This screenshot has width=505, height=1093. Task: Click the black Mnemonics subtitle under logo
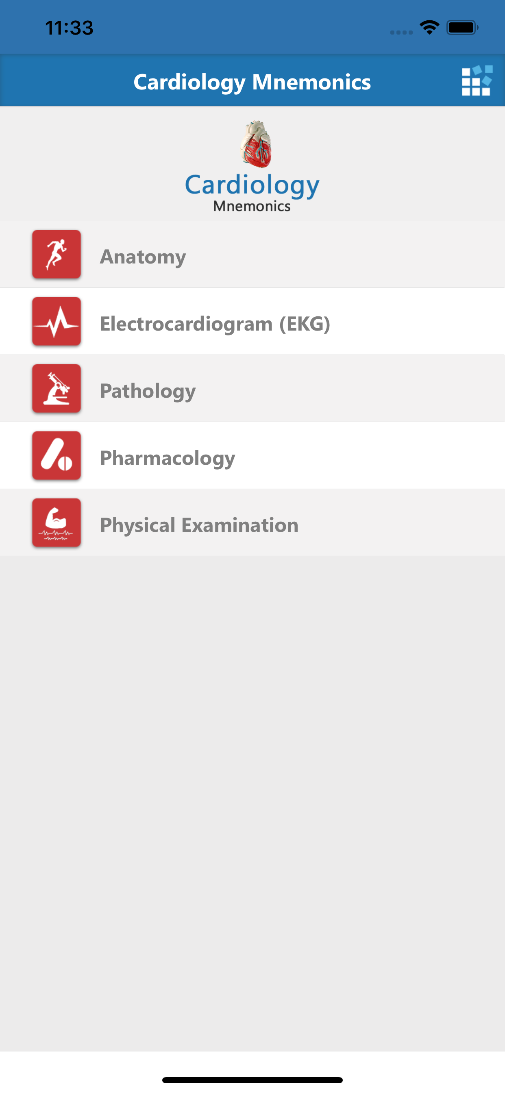[252, 206]
